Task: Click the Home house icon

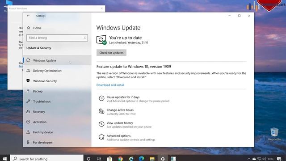Action: [29, 28]
